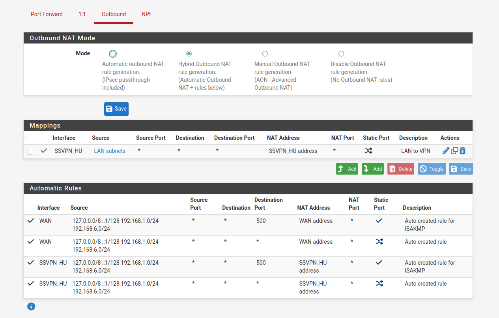This screenshot has height=318, width=499.
Task: Switch to the 1:1 tab
Action: coord(82,14)
